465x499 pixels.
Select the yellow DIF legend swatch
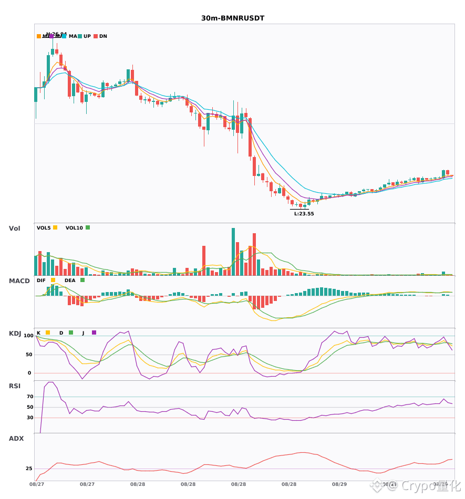[x=53, y=280]
